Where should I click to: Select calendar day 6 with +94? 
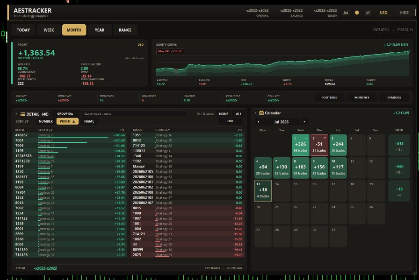click(263, 168)
